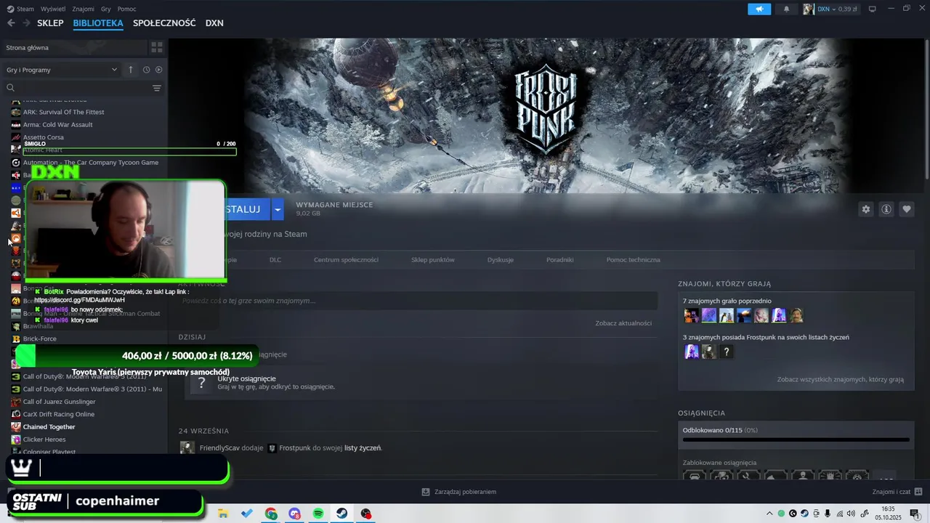Open FriendlyScav profile link
Viewport: 930px width, 523px height.
tap(219, 448)
